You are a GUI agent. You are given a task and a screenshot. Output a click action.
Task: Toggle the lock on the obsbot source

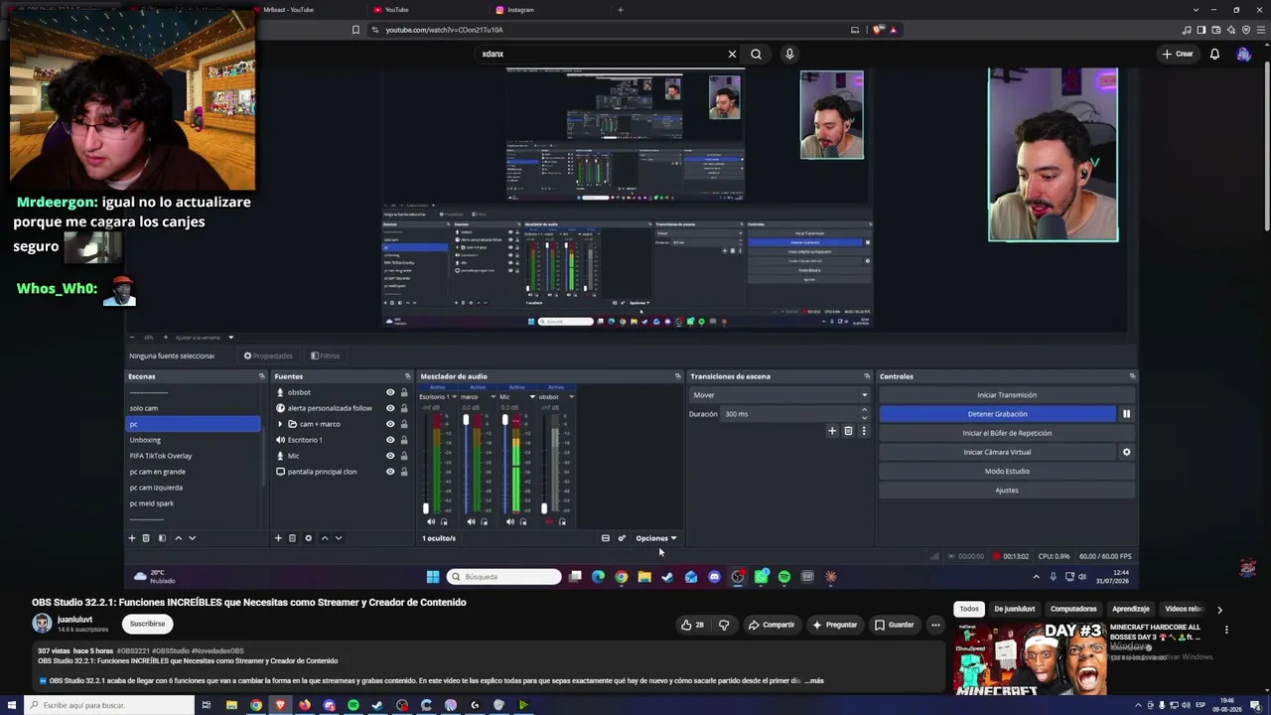(403, 392)
